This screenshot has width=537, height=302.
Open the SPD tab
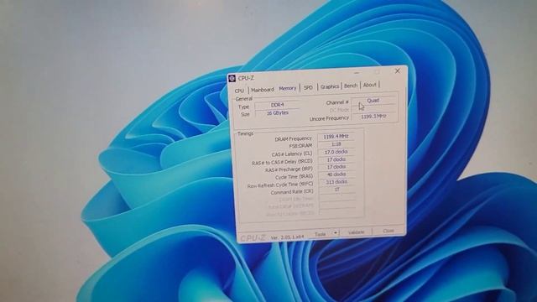308,87
